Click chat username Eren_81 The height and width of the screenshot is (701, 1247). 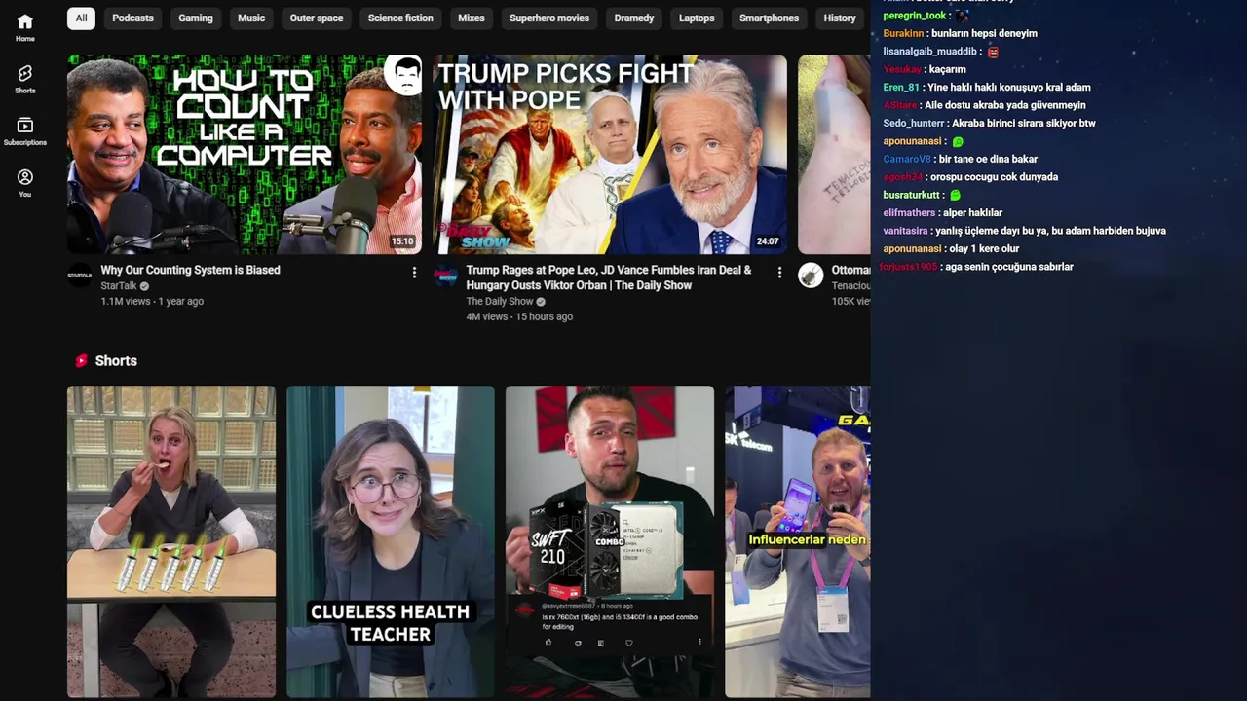[901, 88]
